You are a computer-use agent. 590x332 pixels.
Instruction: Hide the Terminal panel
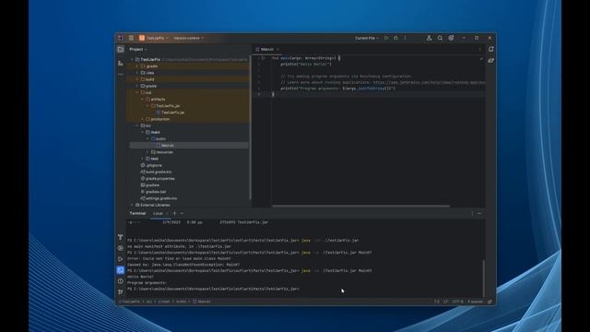(479, 213)
